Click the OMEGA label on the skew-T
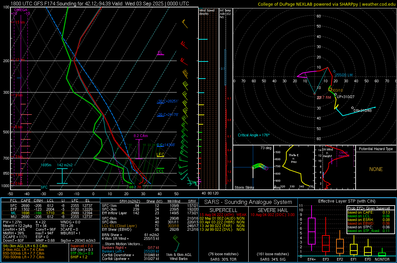397x263 pixels. tap(21, 10)
